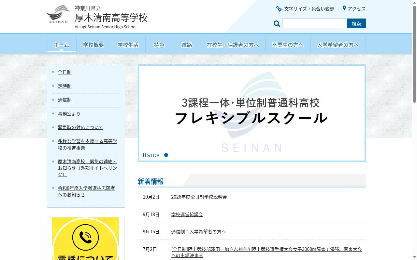Focus the site search input field
417x260 pixels.
click(314, 23)
